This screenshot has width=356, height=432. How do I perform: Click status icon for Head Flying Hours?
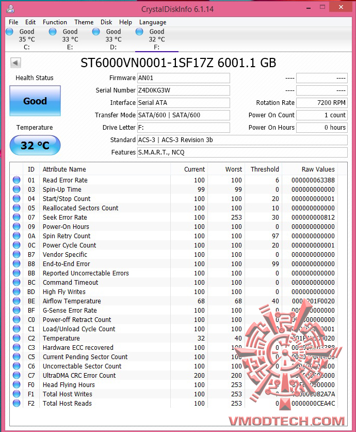(17, 384)
